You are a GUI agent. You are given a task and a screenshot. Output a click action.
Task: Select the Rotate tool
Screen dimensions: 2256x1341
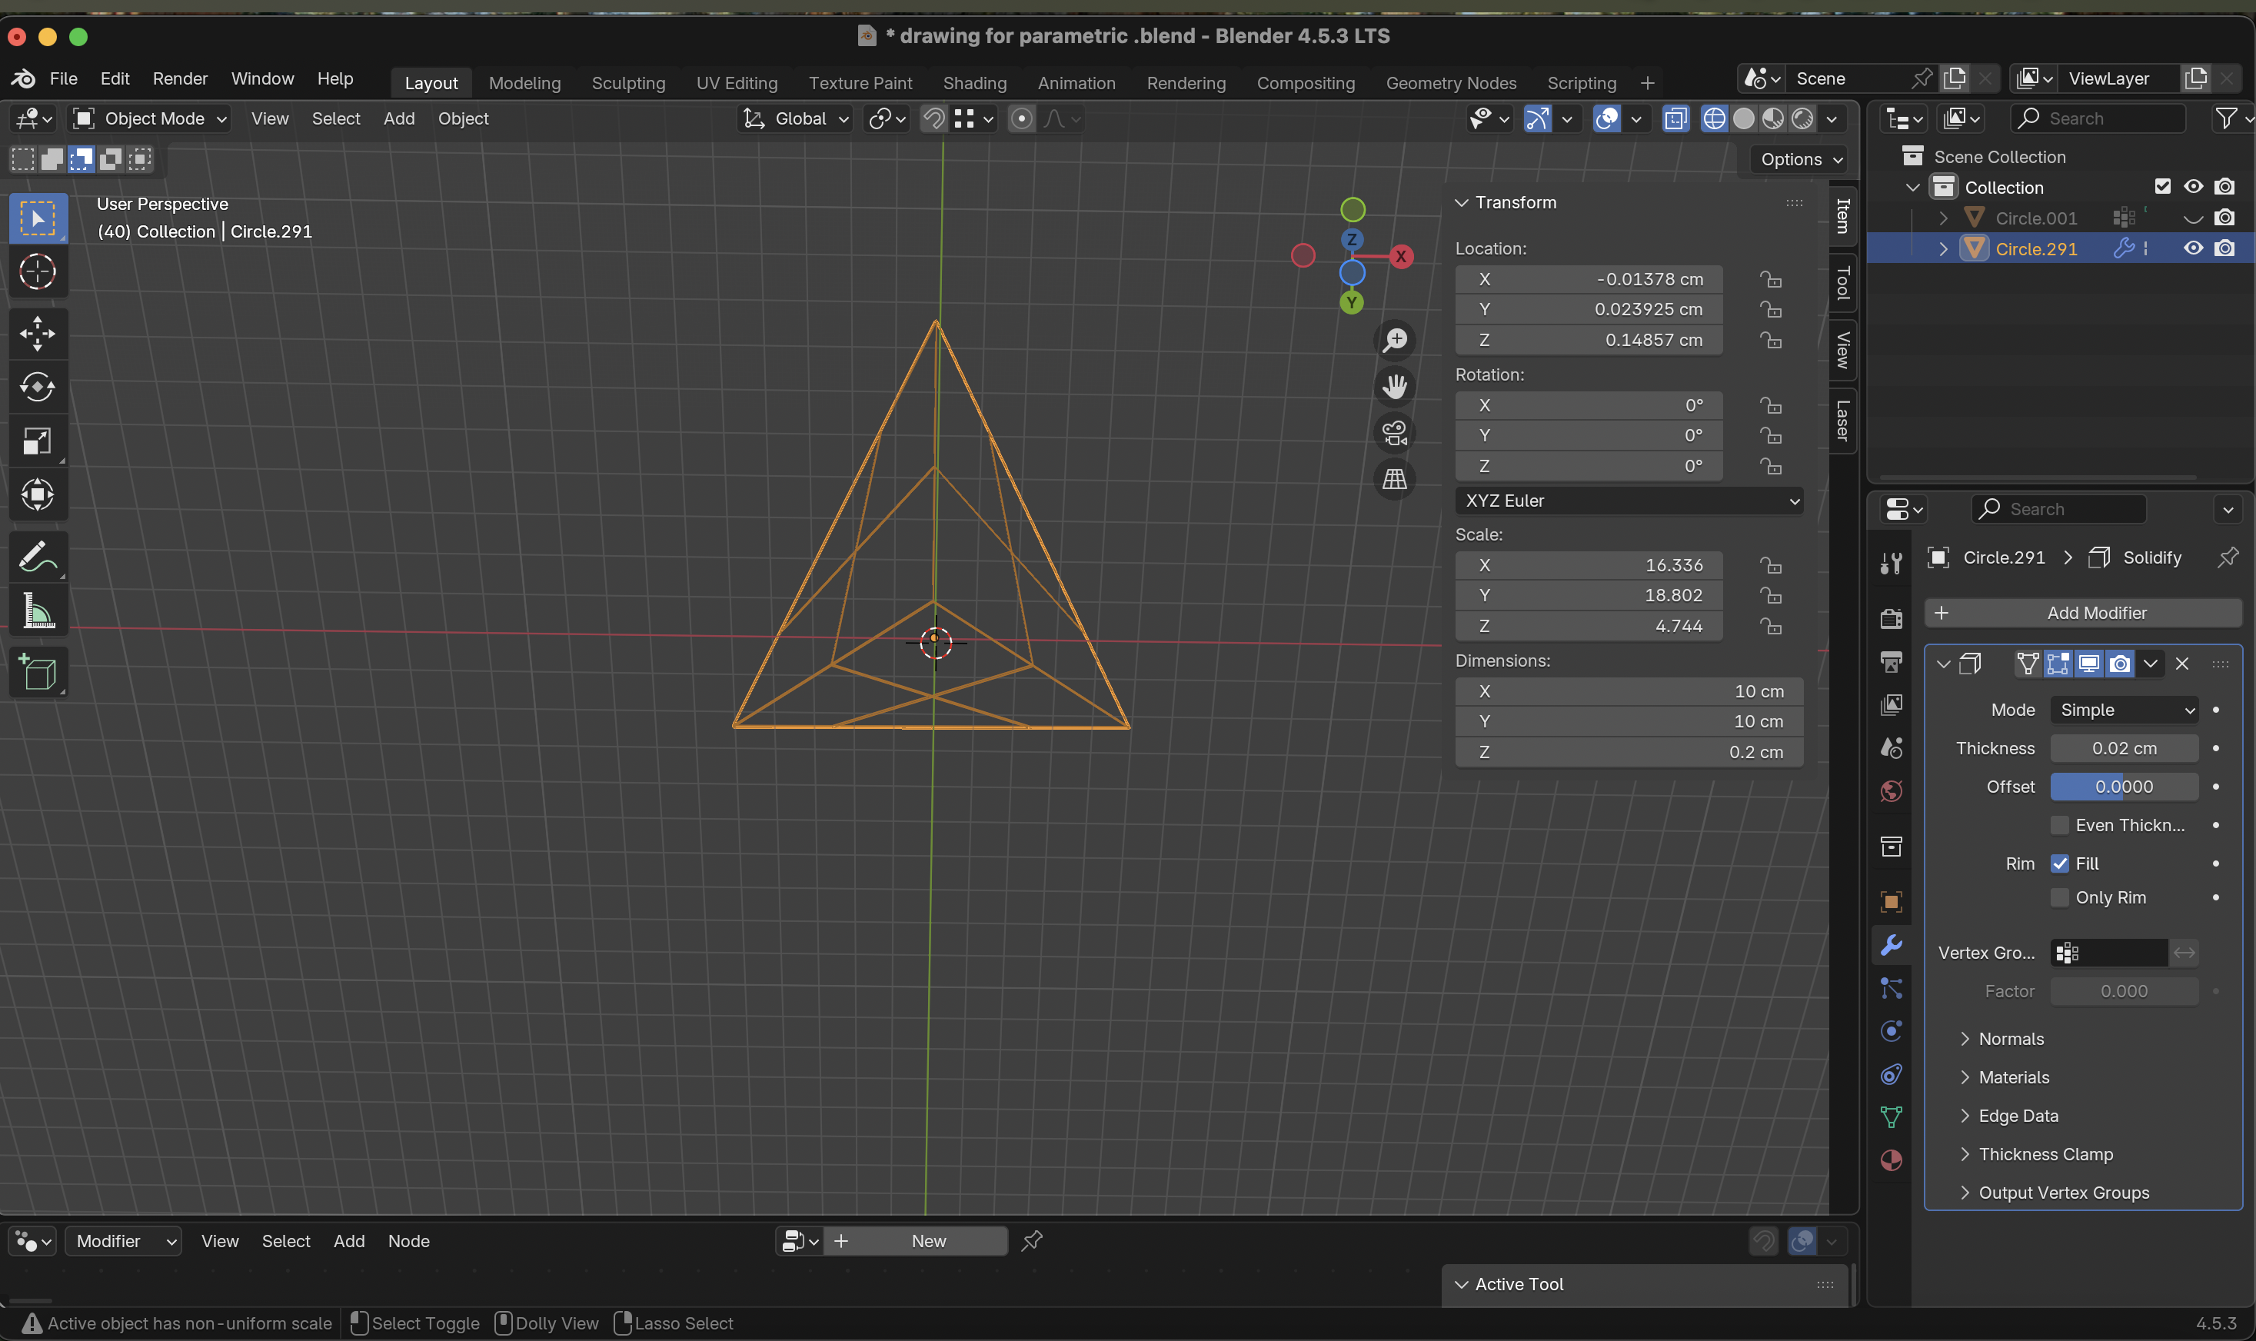37,387
